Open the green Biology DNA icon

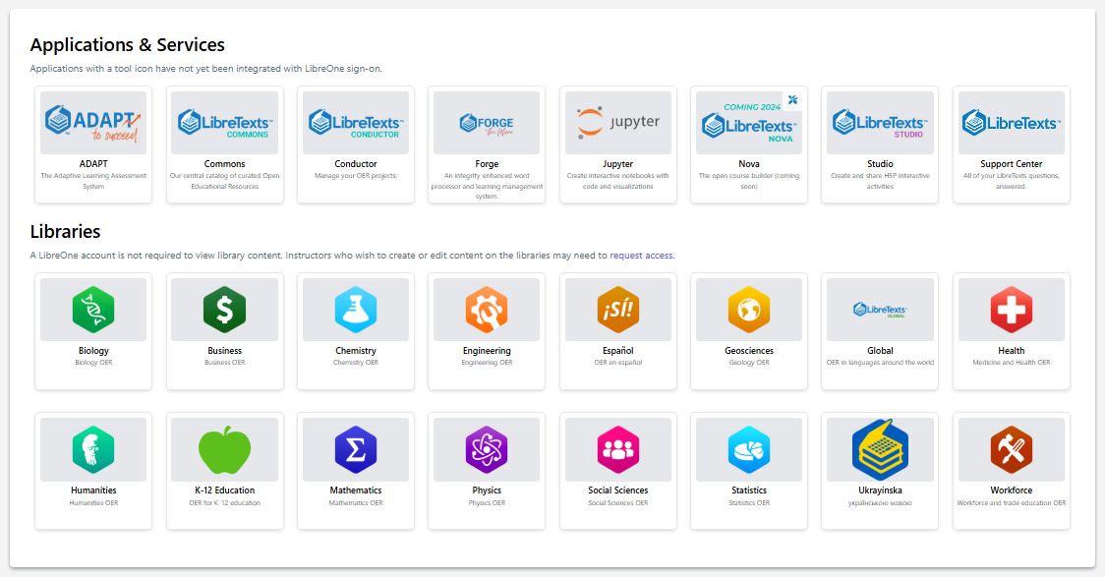pyautogui.click(x=93, y=310)
